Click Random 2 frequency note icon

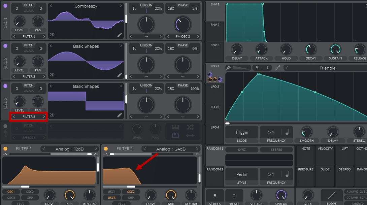tap(287, 174)
